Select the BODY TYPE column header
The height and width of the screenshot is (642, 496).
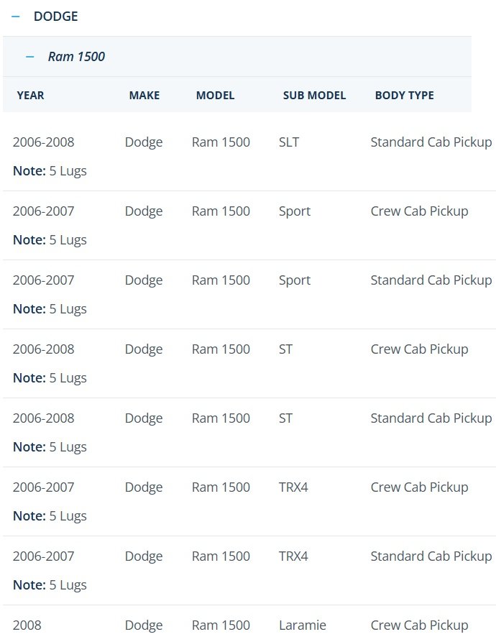click(x=404, y=96)
